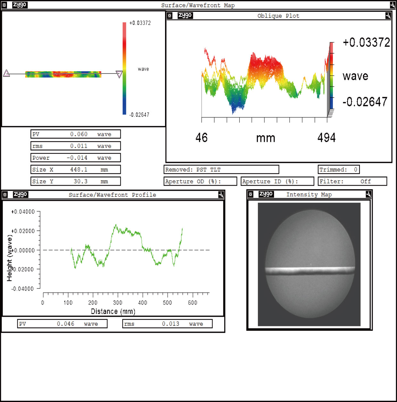Click the Trimmed: 0 result box

(x=339, y=169)
